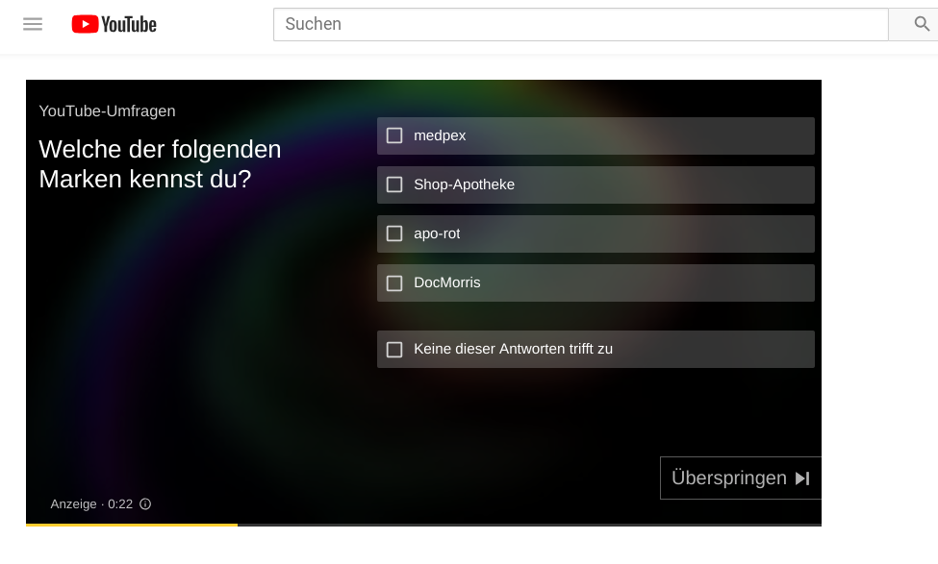This screenshot has width=938, height=564.
Task: Click the Shop-Apotheke option label text
Action: [464, 184]
